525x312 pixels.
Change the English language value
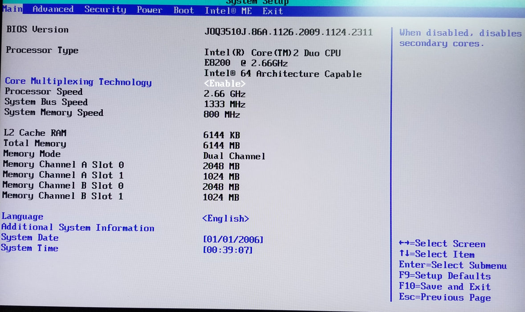click(226, 218)
